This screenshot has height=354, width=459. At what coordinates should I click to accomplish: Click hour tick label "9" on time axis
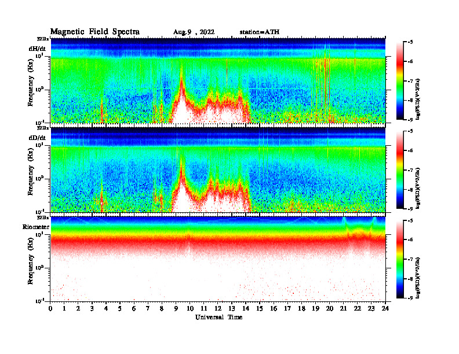pyautogui.click(x=176, y=309)
